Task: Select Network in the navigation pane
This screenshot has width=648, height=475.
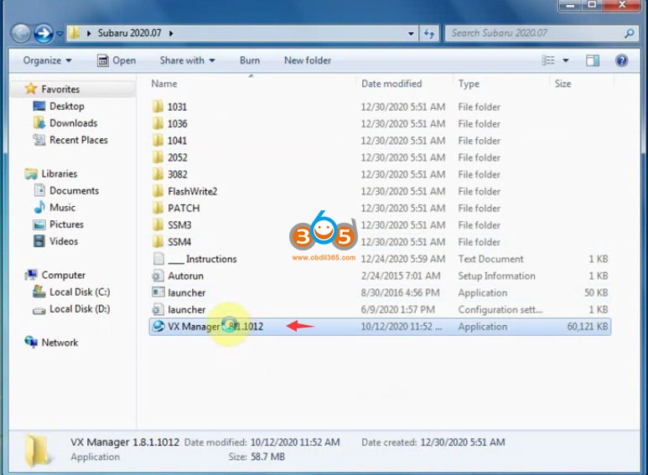Action: (60, 343)
